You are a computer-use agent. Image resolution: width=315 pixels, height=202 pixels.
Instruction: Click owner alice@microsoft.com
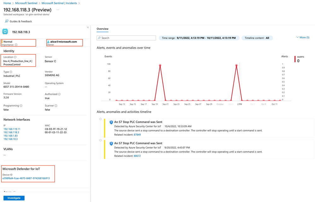coord(63,42)
